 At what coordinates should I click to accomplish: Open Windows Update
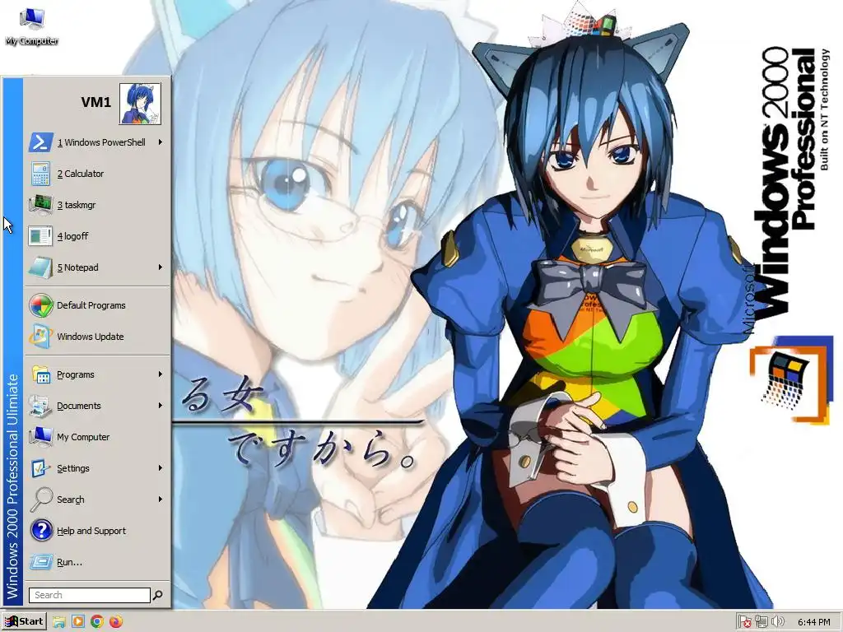[x=97, y=337]
